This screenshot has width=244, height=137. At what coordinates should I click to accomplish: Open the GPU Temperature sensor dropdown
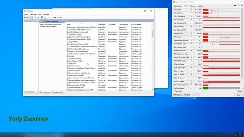[x=191, y=16]
